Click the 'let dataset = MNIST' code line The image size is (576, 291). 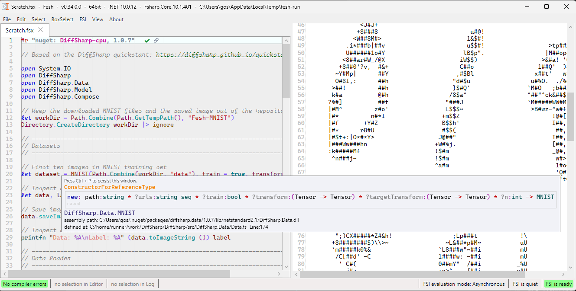pos(152,174)
